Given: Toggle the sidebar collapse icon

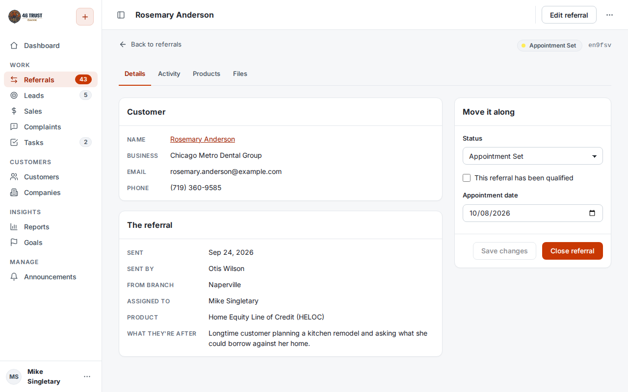Looking at the screenshot, I should 121,15.
